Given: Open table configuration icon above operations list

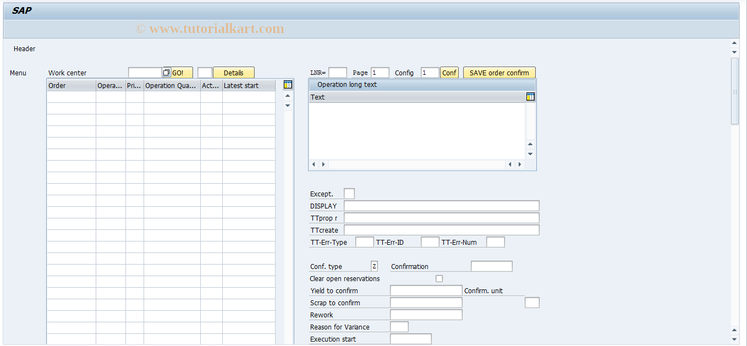Looking at the screenshot, I should click(287, 85).
